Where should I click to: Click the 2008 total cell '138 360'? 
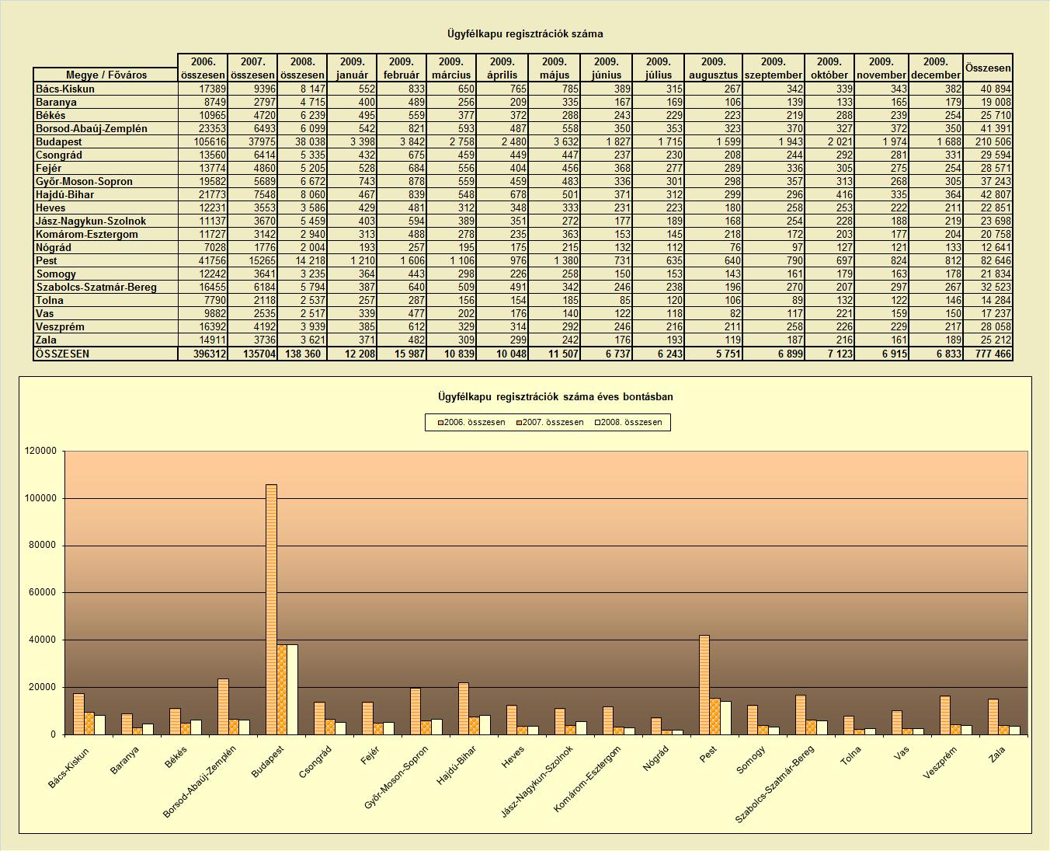302,354
